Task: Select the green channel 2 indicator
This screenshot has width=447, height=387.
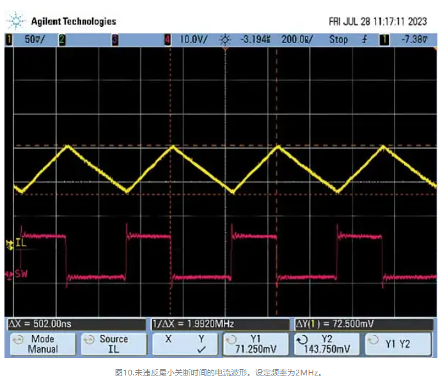Action: (x=62, y=40)
